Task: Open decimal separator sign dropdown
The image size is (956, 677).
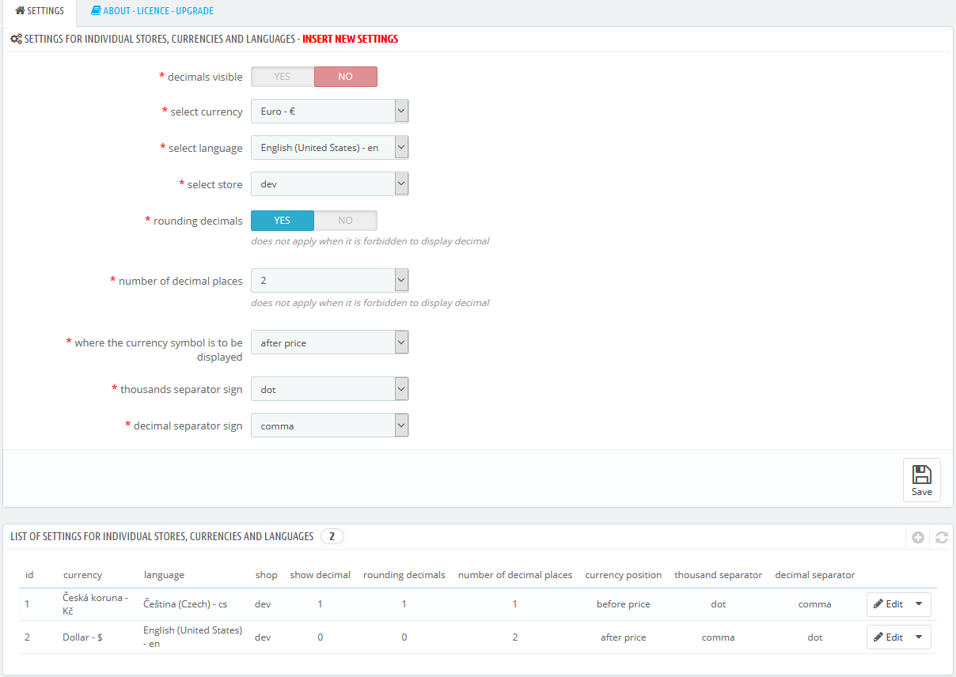Action: (x=330, y=426)
